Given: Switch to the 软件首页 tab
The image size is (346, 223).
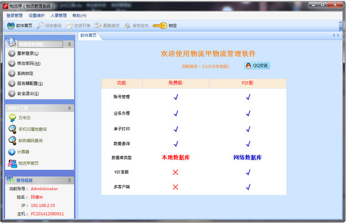Looking at the screenshot, I should pyautogui.click(x=89, y=35).
